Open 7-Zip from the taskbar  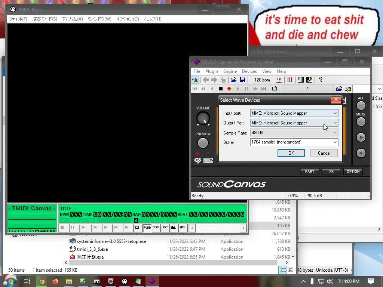coord(97,281)
